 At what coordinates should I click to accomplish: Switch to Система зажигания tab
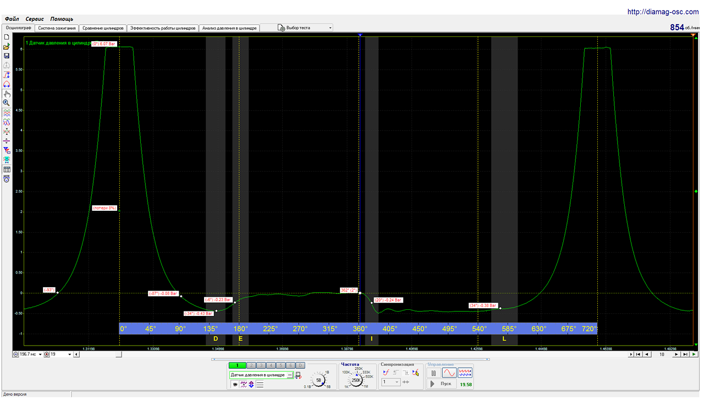tap(57, 28)
